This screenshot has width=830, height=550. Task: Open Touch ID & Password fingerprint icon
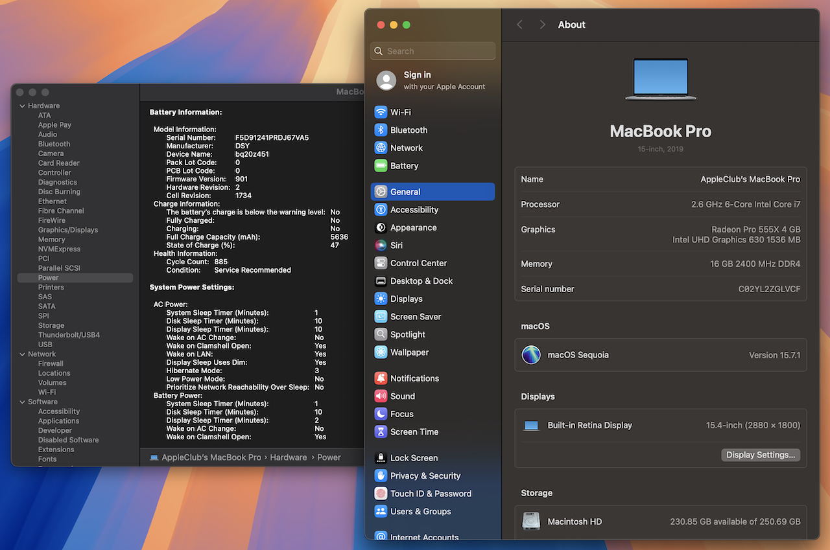[381, 494]
